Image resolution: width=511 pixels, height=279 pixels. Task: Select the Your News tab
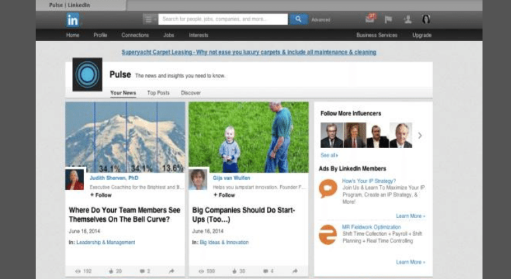click(x=123, y=93)
